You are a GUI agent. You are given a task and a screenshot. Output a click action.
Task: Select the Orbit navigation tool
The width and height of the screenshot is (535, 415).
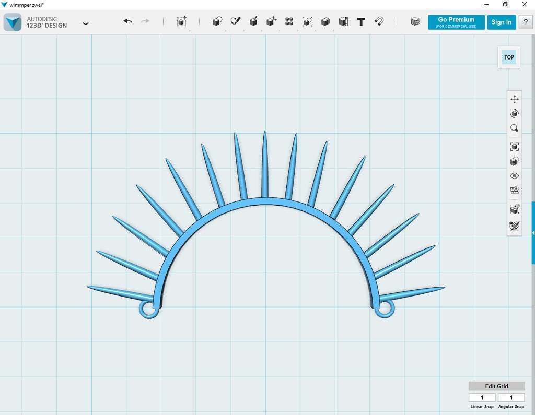[515, 114]
